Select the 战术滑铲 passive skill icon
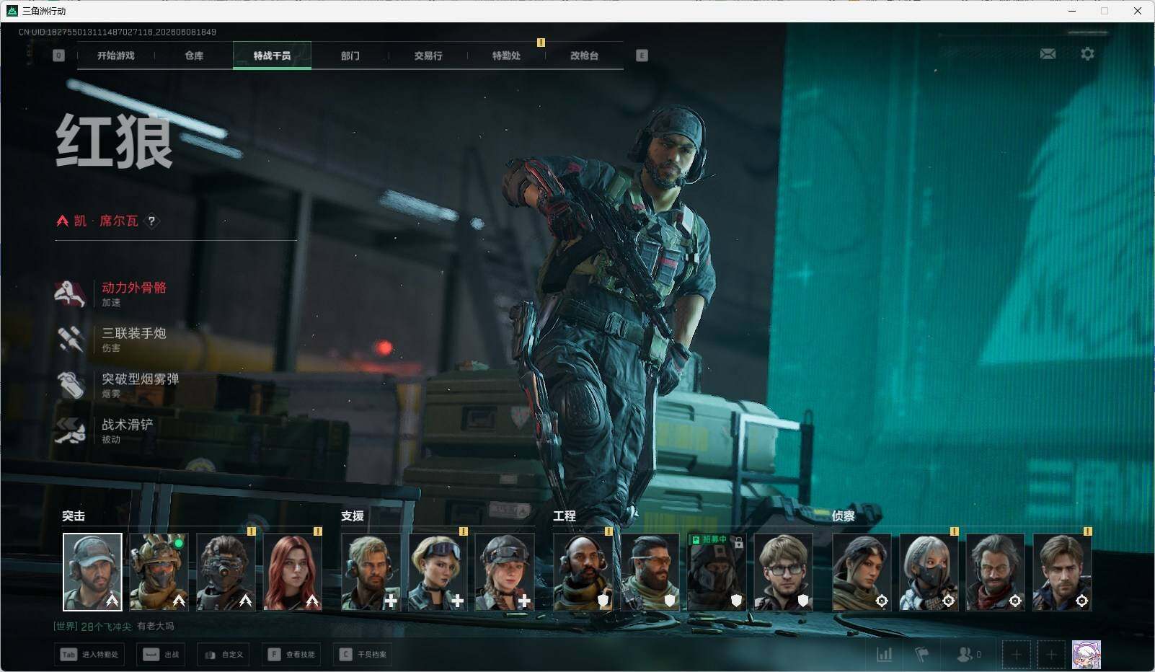 pos(70,430)
